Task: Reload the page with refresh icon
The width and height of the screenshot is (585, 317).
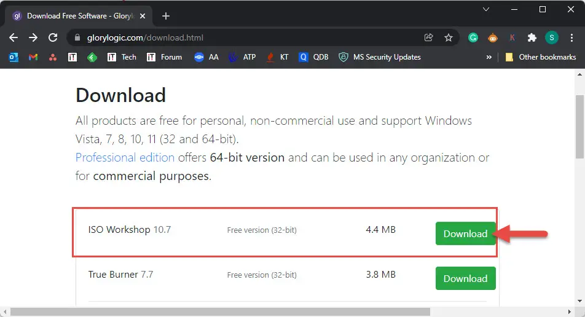Action: 53,37
